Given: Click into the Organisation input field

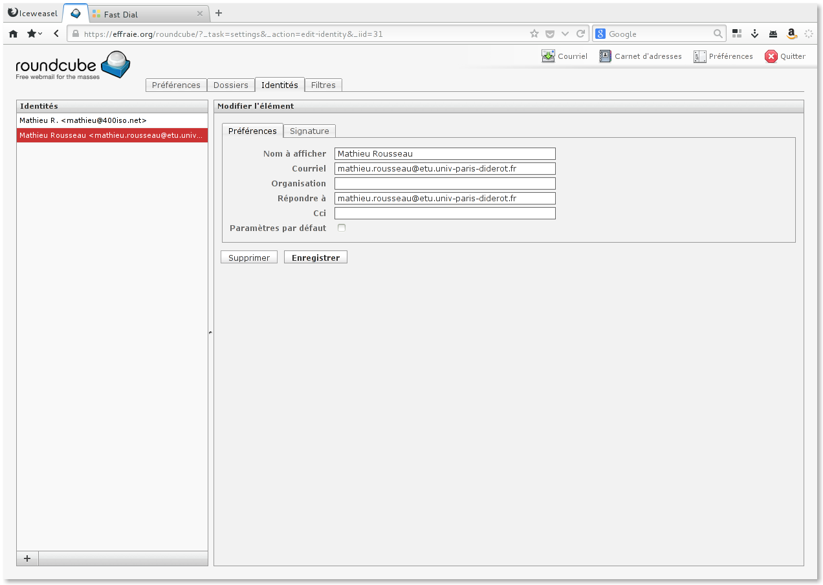Looking at the screenshot, I should (444, 184).
